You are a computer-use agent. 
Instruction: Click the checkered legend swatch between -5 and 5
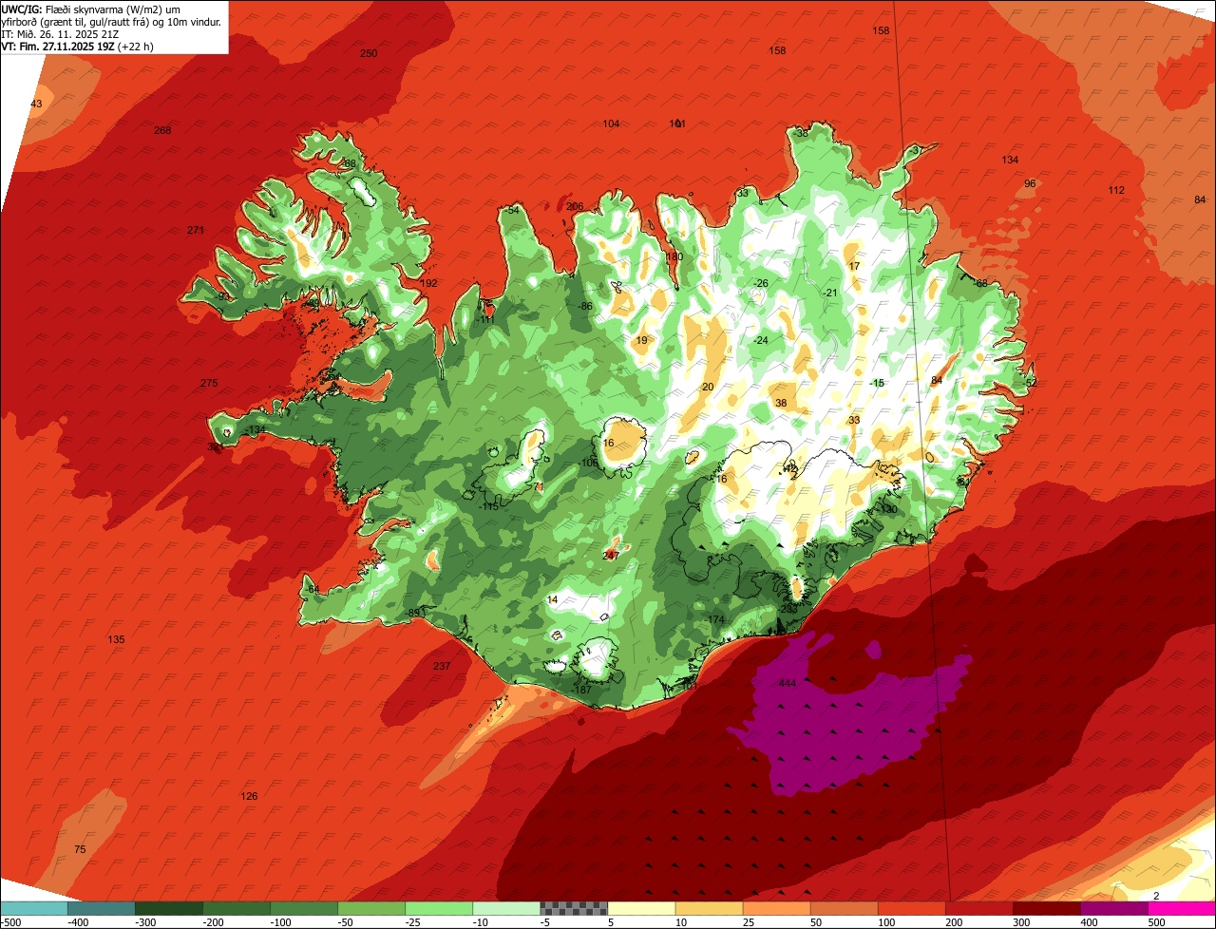pos(574,907)
